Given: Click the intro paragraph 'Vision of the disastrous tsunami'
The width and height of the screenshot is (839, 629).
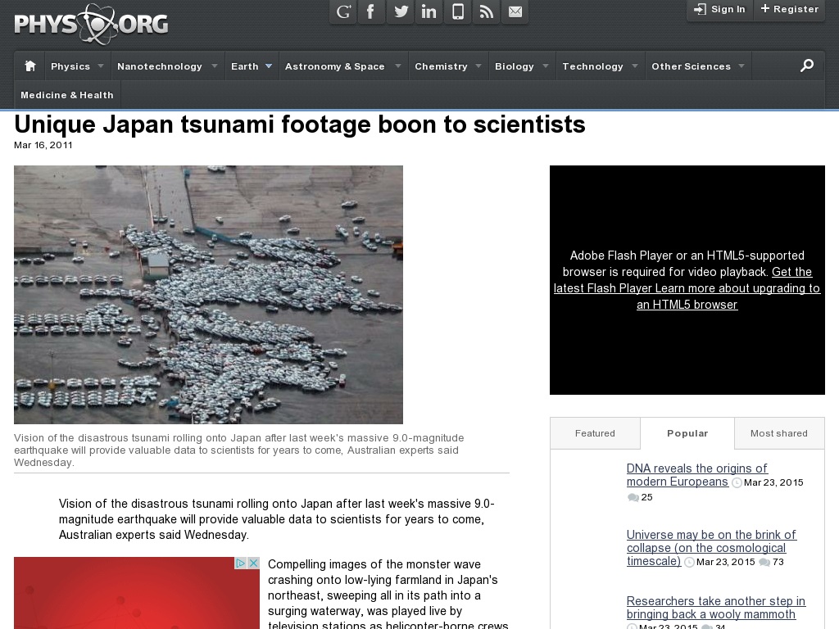Looking at the screenshot, I should (277, 518).
